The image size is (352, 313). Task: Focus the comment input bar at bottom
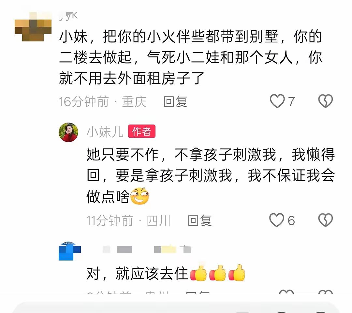tap(176, 307)
